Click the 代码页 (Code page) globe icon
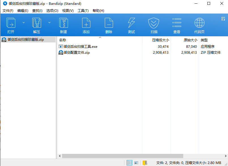The height and width of the screenshot is (166, 228). (199, 23)
